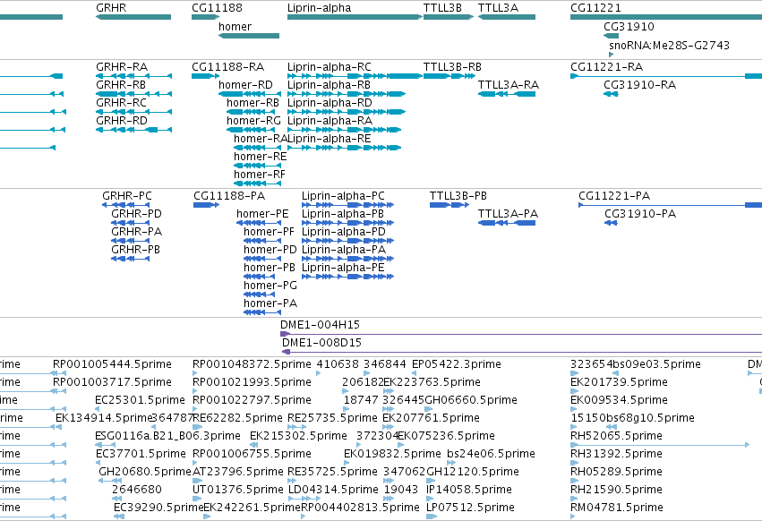Image resolution: width=762 pixels, height=521 pixels.
Task: Click EST 15150bs68g10.5prime
Action: 632,418
